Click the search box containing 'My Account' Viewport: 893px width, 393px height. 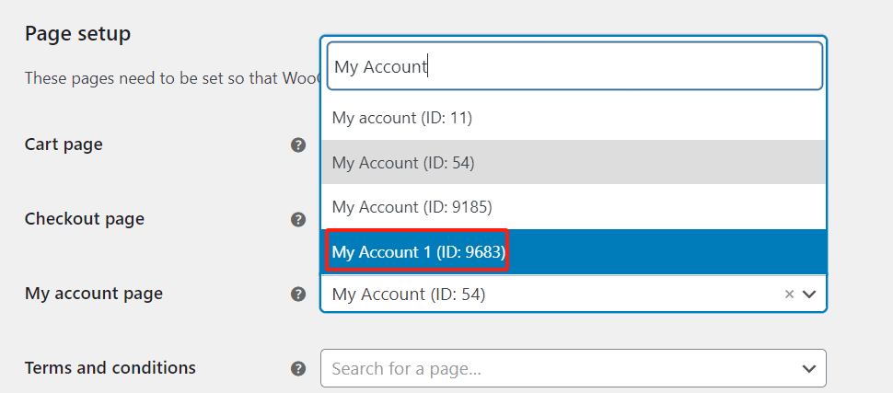click(574, 66)
